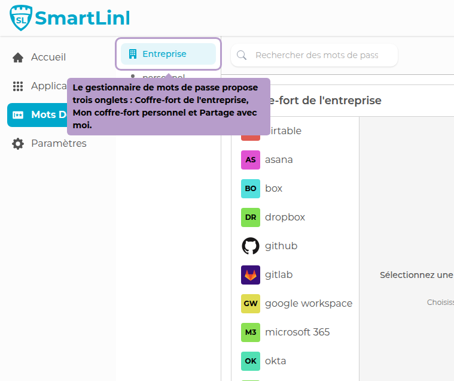The height and width of the screenshot is (381, 454).
Task: Open the Paramètres menu item
Action: [59, 144]
